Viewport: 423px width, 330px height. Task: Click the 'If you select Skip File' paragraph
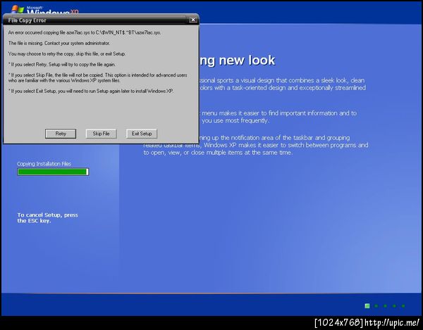pos(98,78)
